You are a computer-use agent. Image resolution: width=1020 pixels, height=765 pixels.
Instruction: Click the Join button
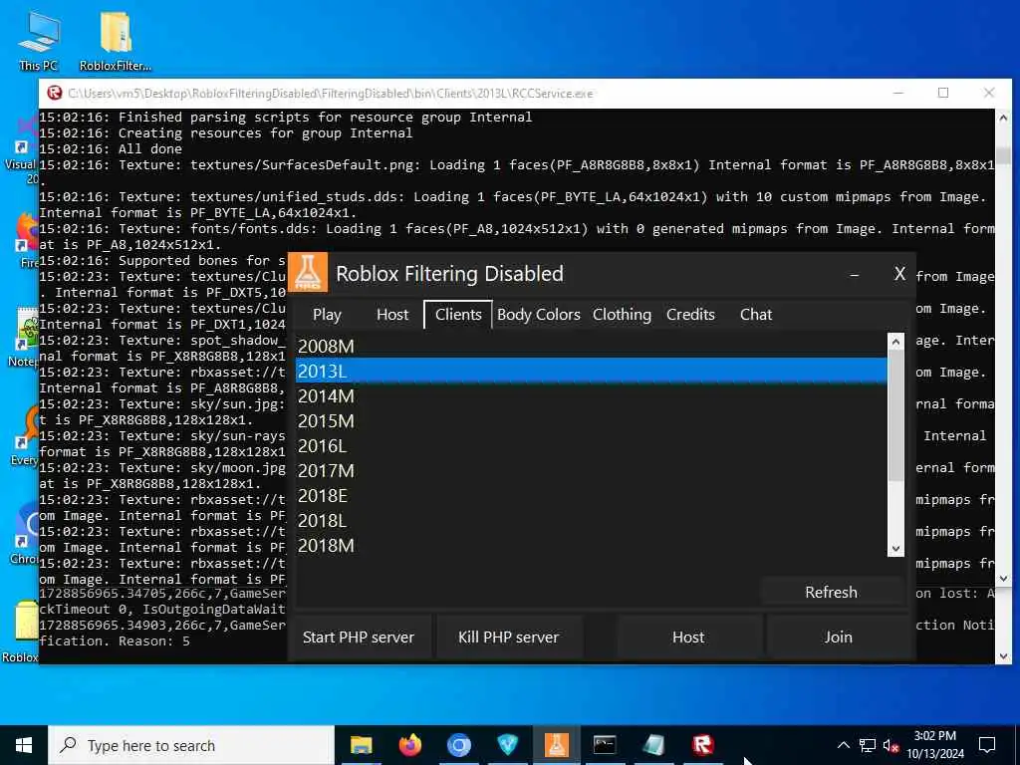pos(838,637)
